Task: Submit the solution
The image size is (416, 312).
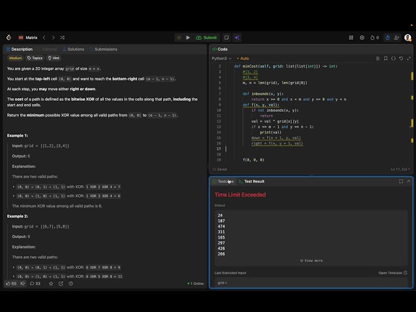Action: pyautogui.click(x=206, y=38)
